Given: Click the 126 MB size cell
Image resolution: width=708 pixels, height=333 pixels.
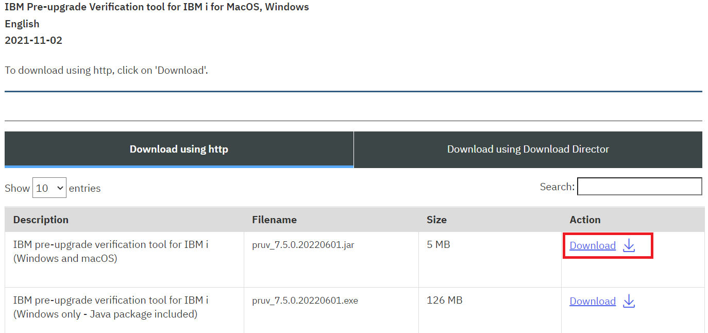Looking at the screenshot, I should tap(444, 301).
